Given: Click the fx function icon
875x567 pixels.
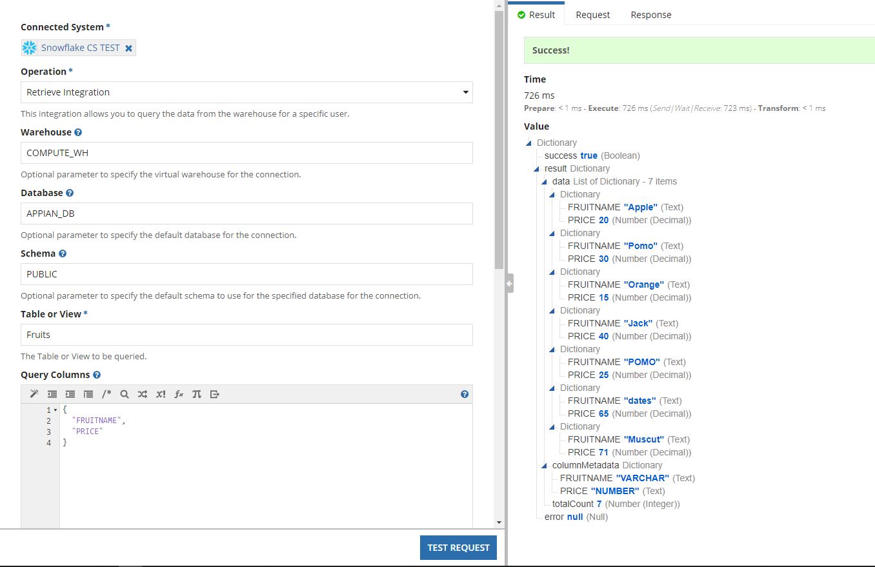Looking at the screenshot, I should [x=179, y=394].
